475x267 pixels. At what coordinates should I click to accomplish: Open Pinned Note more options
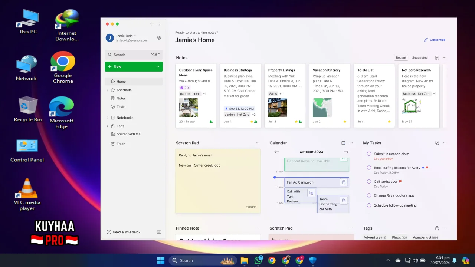click(258, 228)
